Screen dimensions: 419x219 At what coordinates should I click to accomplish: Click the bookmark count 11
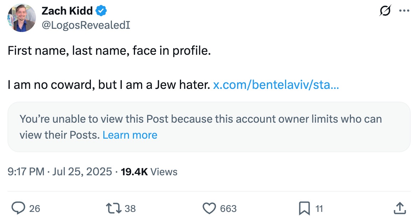(x=319, y=209)
